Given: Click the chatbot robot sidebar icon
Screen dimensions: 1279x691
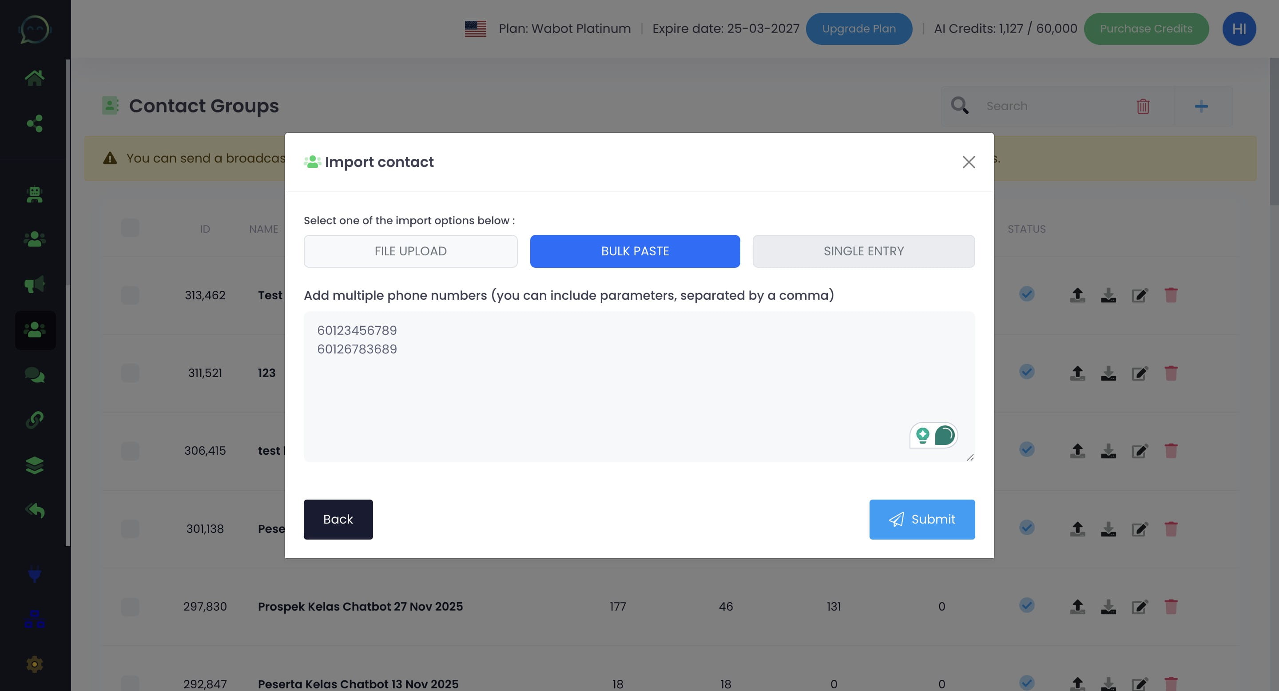Looking at the screenshot, I should click(x=34, y=194).
